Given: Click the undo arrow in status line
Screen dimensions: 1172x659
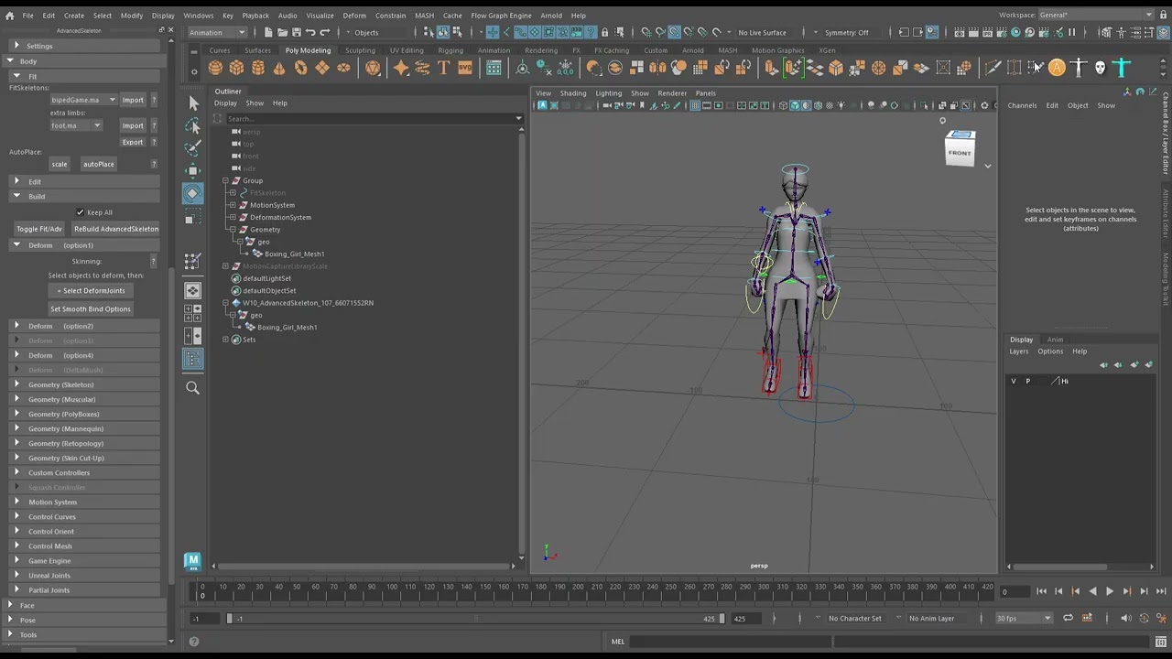Looking at the screenshot, I should [x=310, y=32].
